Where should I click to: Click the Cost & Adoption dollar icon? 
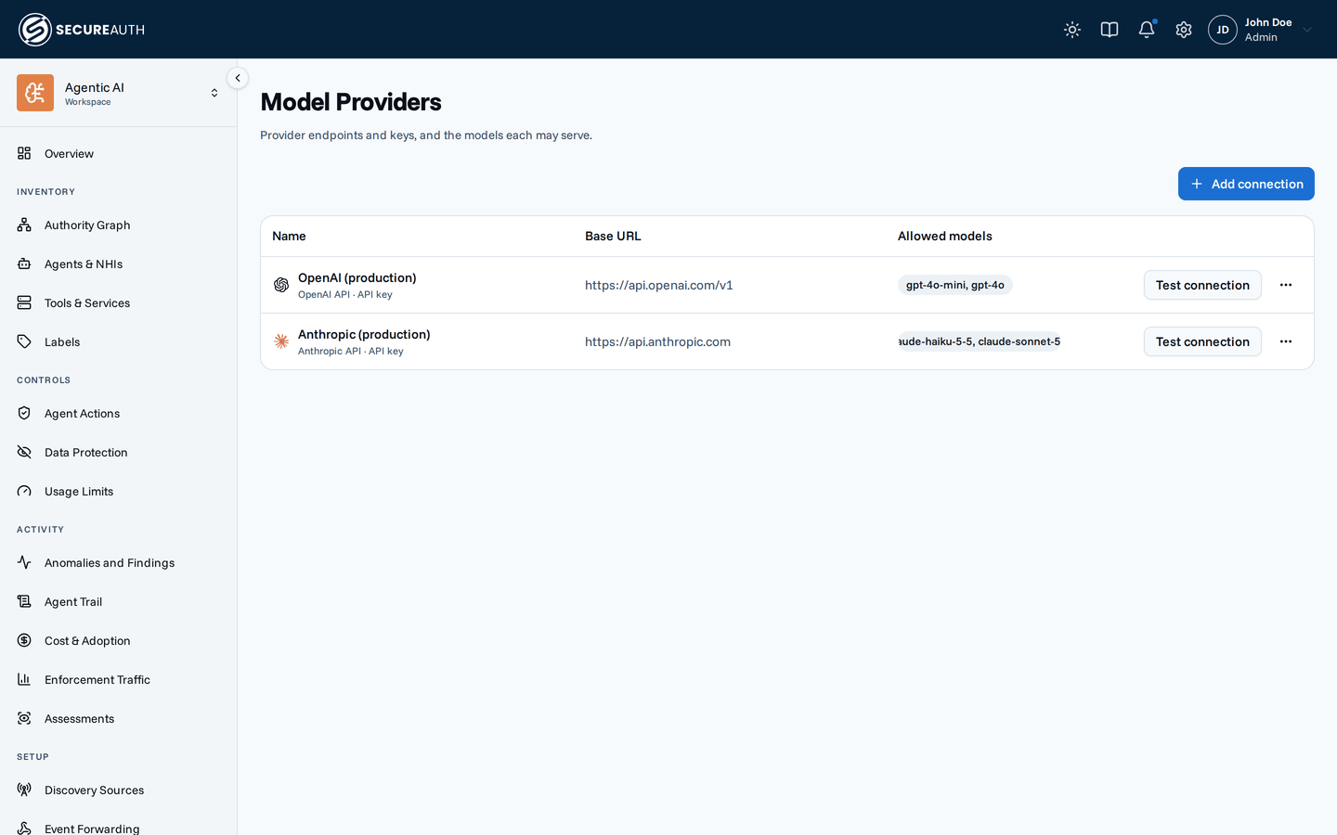[x=24, y=641]
